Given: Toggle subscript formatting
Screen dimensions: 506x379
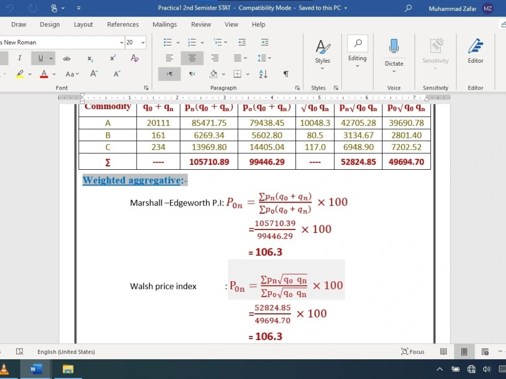Looking at the screenshot, I should (90, 58).
